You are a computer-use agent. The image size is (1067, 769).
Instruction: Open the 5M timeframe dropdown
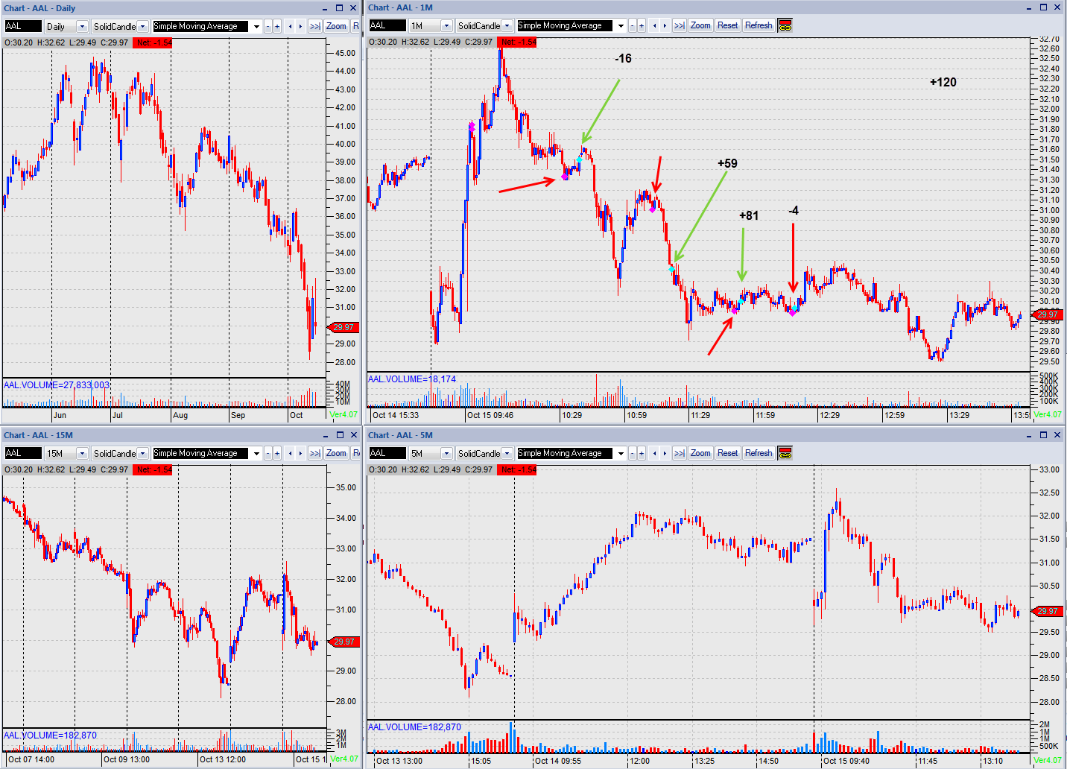tap(447, 453)
